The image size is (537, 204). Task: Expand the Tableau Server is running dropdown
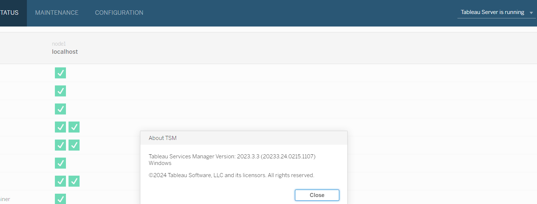(x=496, y=12)
